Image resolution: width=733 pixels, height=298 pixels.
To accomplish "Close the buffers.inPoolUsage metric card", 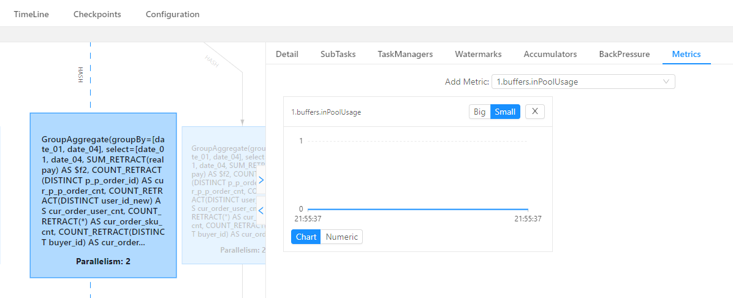I will [534, 112].
